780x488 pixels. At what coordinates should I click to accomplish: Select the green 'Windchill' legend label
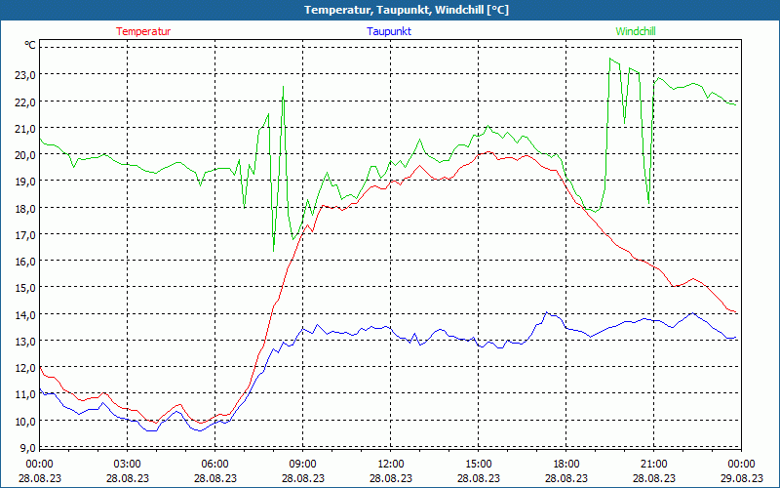click(636, 31)
